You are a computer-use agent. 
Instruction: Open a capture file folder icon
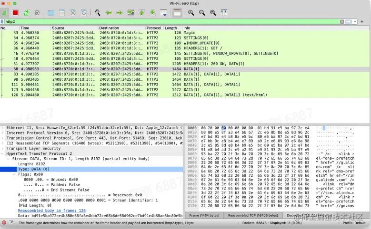[51, 12]
